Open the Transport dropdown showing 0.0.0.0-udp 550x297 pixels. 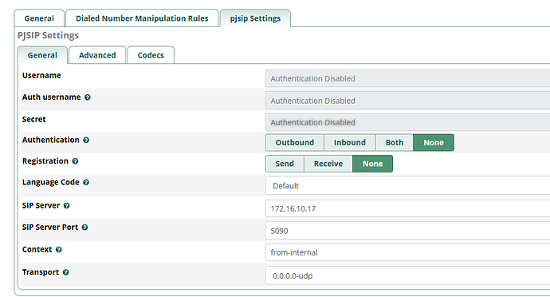(x=407, y=275)
